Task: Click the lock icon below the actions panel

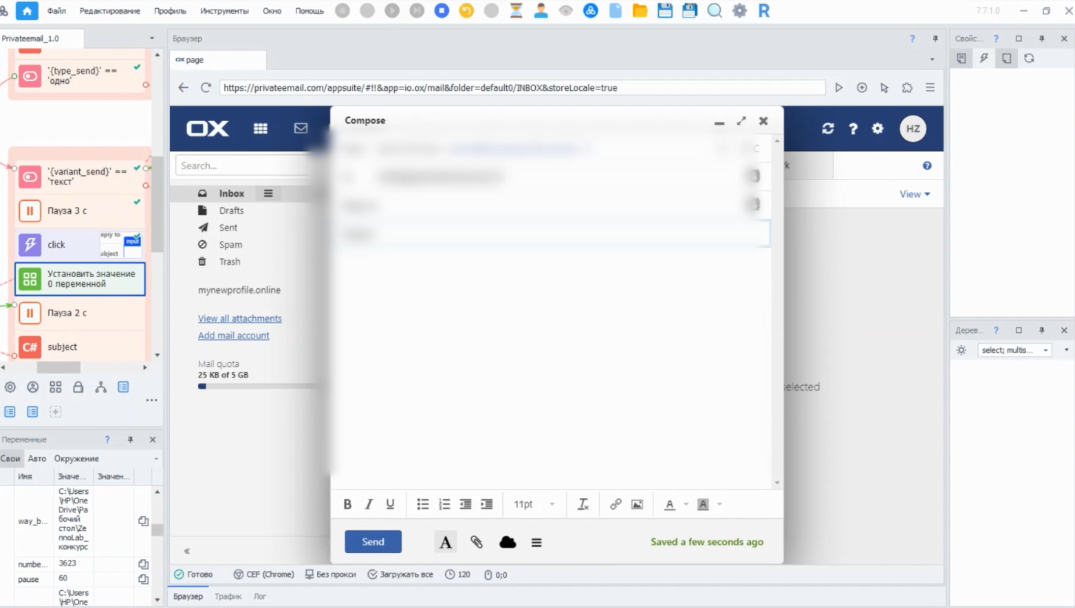Action: tap(78, 387)
